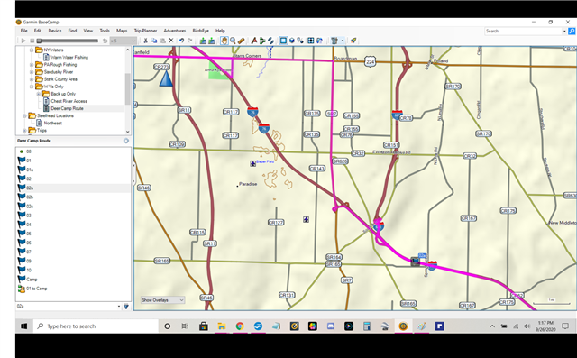Open the BirdsEye menu

(200, 31)
